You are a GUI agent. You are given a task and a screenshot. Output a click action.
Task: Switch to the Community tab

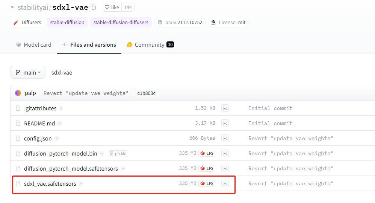[x=150, y=45]
